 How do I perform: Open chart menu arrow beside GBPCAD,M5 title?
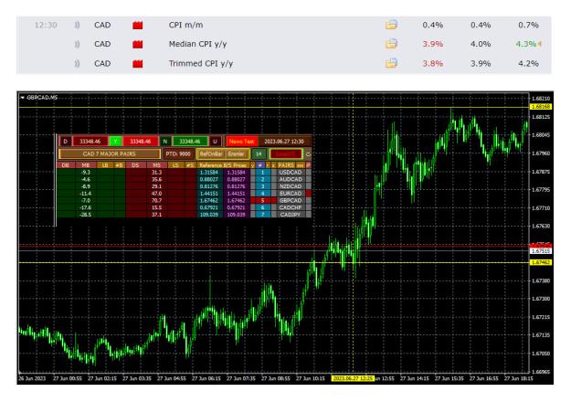(x=22, y=98)
